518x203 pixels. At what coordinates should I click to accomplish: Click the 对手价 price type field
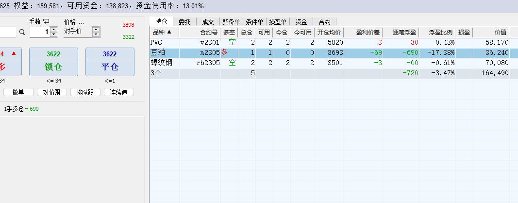tap(78, 32)
